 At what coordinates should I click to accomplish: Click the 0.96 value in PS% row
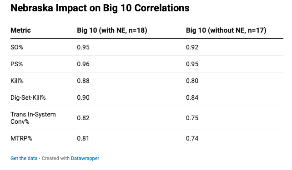click(83, 64)
